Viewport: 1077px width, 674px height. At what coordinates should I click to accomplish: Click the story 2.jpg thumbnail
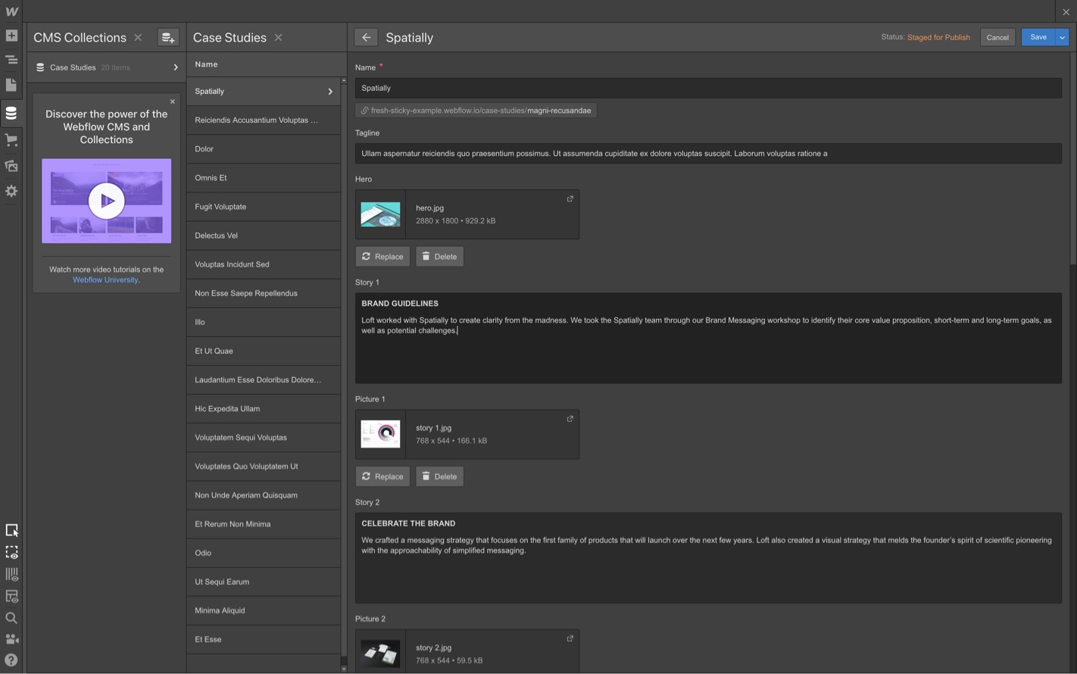point(380,654)
